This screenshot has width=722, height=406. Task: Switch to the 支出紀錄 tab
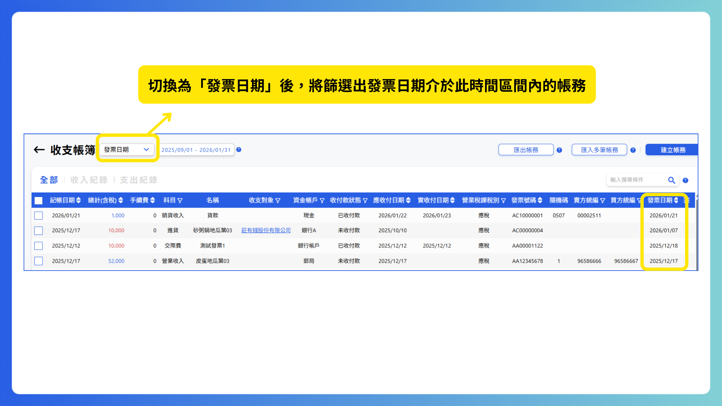pyautogui.click(x=138, y=180)
